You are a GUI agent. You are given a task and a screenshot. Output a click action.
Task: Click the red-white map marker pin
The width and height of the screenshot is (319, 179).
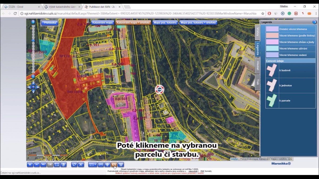click(x=159, y=90)
